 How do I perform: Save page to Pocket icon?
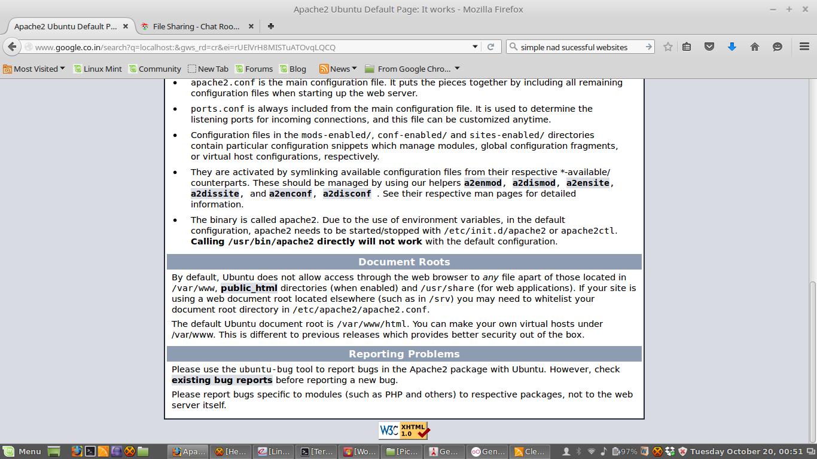coord(709,47)
